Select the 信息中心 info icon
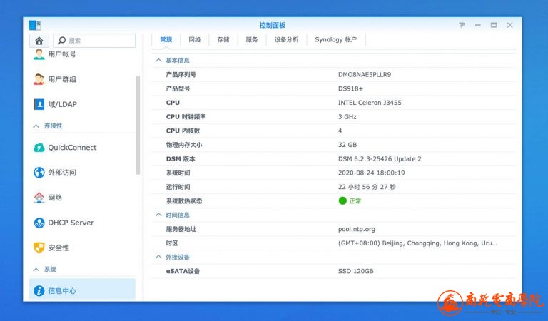 [x=39, y=290]
